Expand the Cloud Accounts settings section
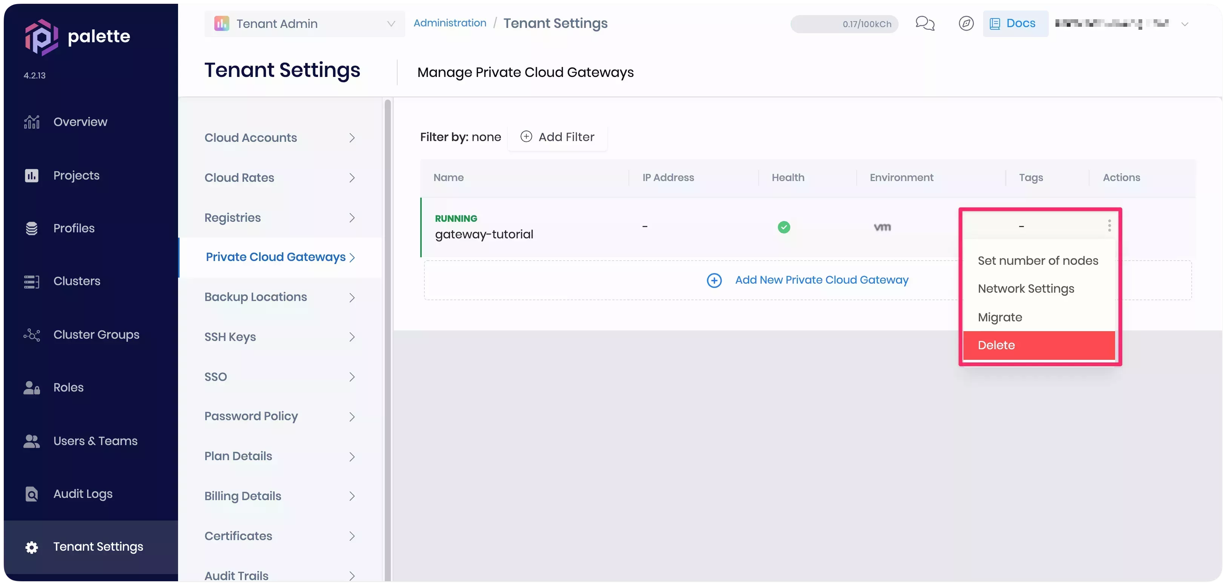 [x=280, y=138]
